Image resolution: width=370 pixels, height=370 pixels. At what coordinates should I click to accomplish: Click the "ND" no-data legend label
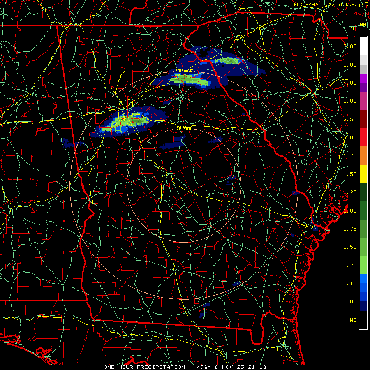[353, 320]
